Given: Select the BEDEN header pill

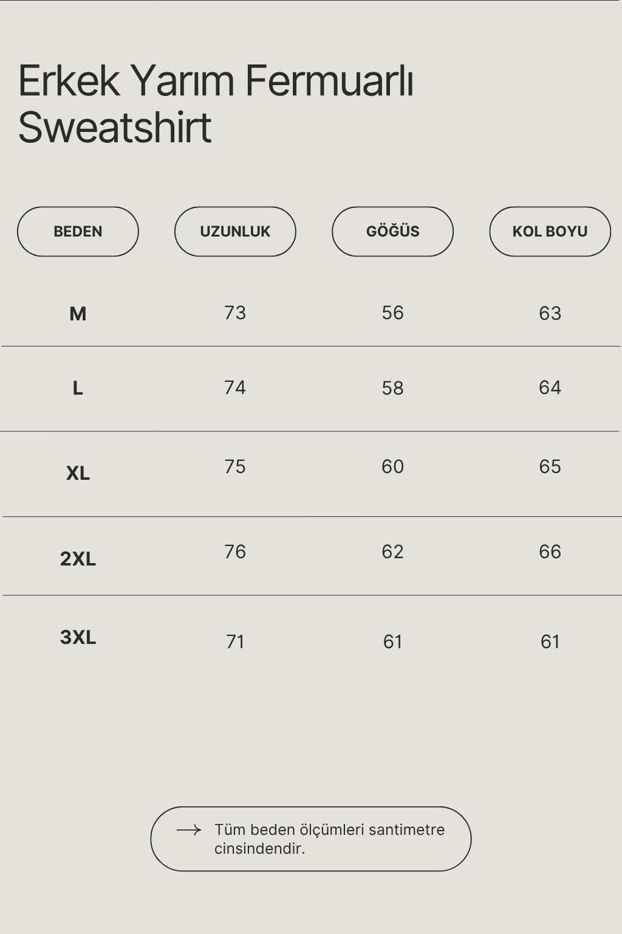Looking at the screenshot, I should coord(78,232).
